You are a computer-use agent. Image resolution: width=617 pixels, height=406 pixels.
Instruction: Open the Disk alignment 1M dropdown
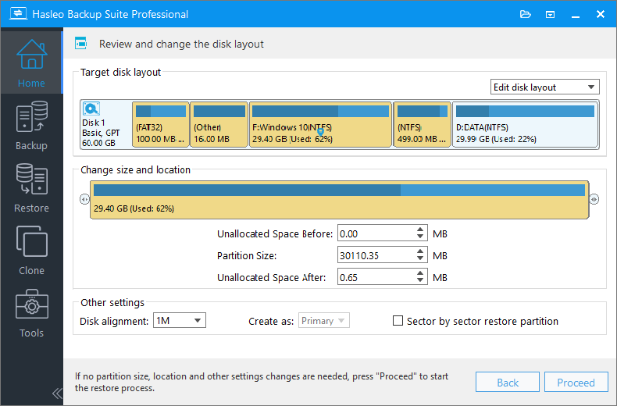click(x=179, y=321)
